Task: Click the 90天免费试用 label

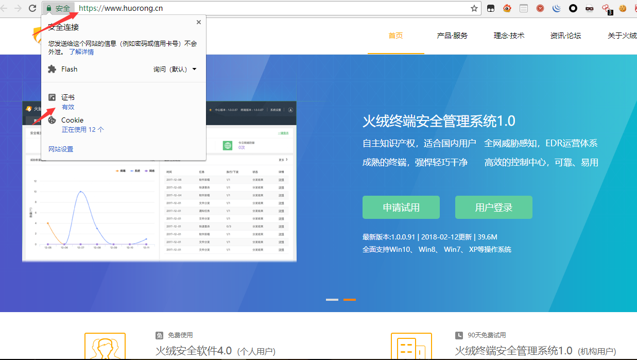Action: [x=487, y=335]
